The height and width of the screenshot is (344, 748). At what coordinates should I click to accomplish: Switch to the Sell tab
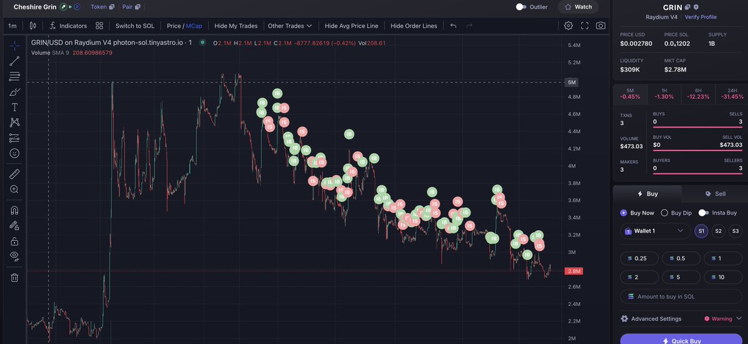pyautogui.click(x=714, y=193)
